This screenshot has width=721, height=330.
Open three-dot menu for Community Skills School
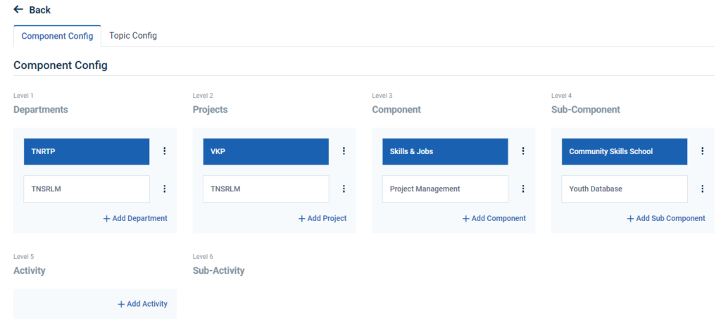702,151
